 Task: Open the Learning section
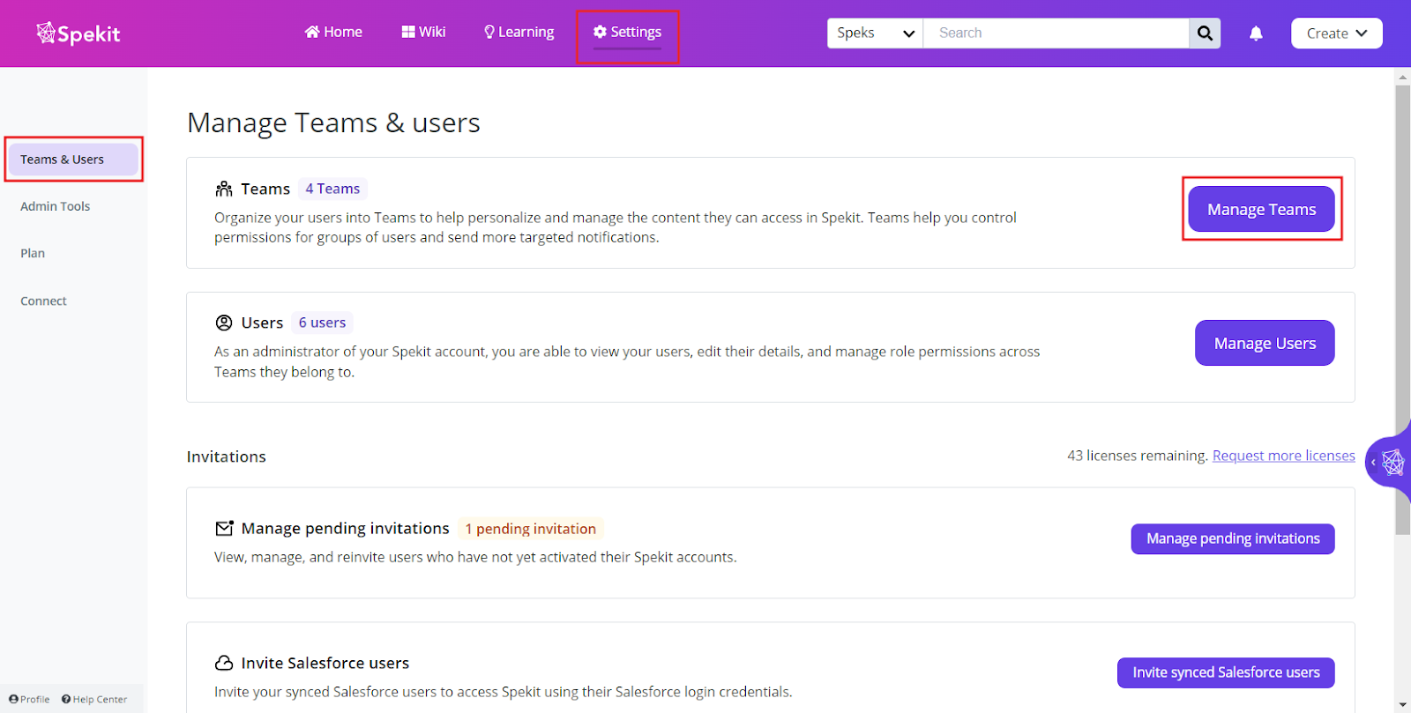(519, 32)
